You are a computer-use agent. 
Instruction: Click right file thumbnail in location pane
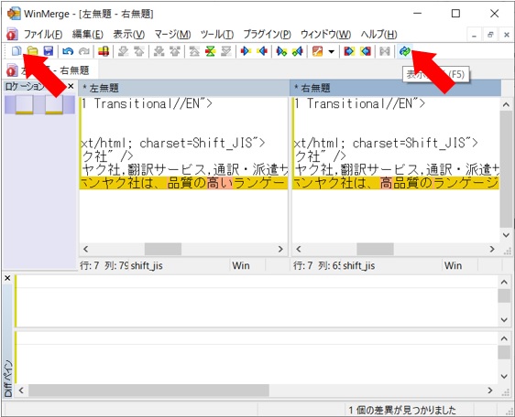tap(54, 104)
